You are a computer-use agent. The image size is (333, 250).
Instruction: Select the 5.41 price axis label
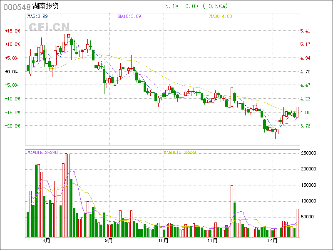[x=306, y=31]
